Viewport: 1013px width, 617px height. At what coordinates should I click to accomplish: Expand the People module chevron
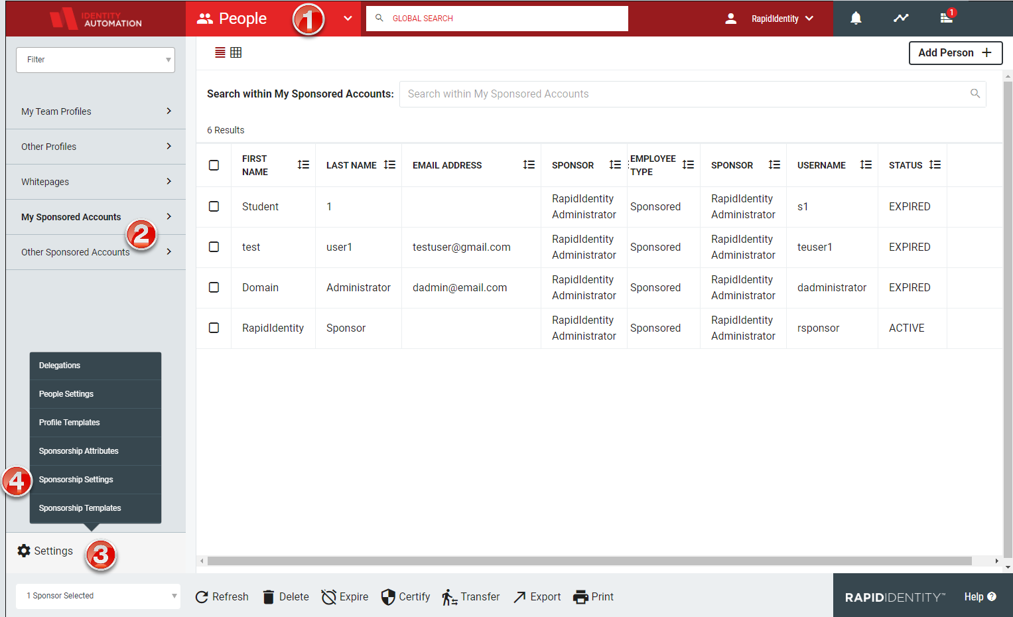tap(348, 19)
